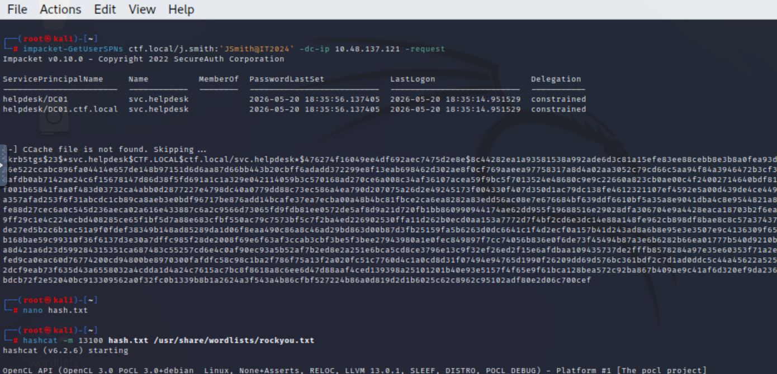Screen dimensions: 777x374
Task: Click the helpdesk/DC01.ctf.local SPN entry
Action: 60,109
